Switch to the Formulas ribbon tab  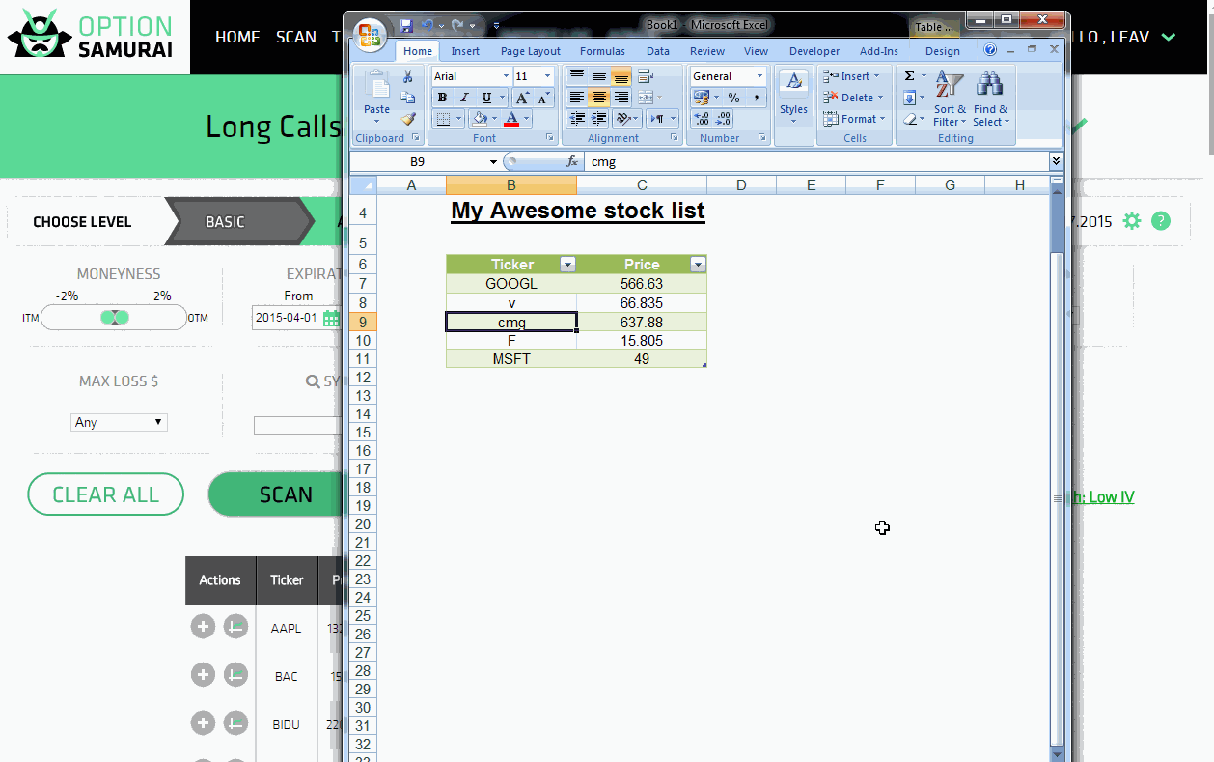click(x=602, y=51)
